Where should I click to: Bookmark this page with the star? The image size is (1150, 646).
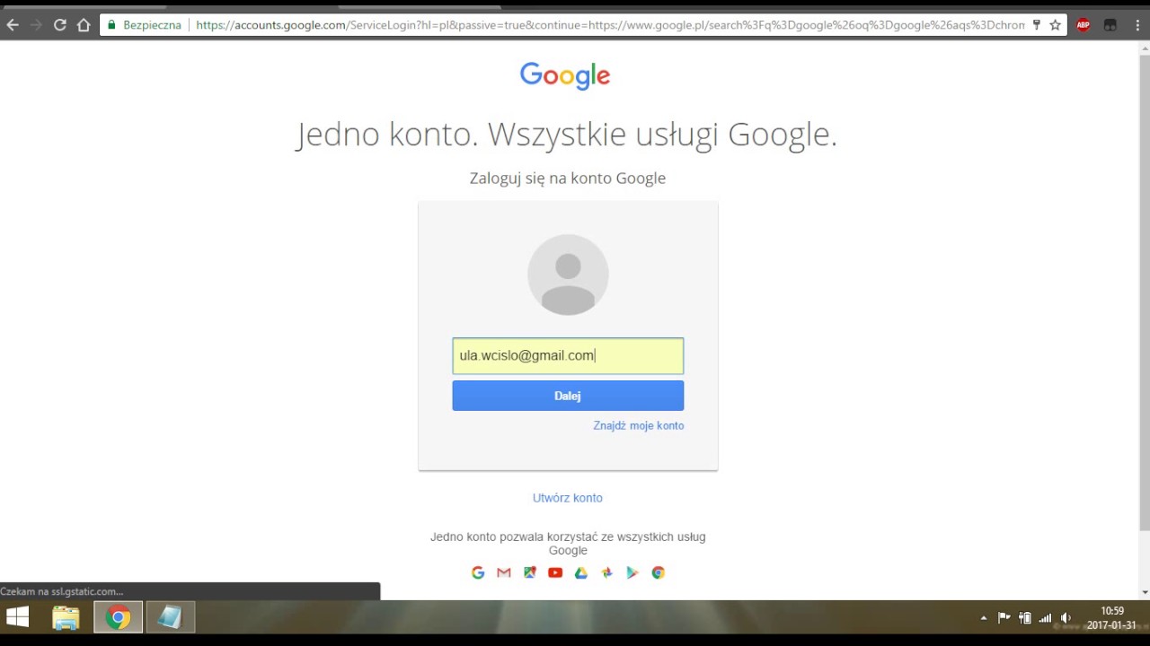click(x=1055, y=25)
